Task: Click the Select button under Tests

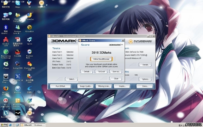Action: [72, 79]
